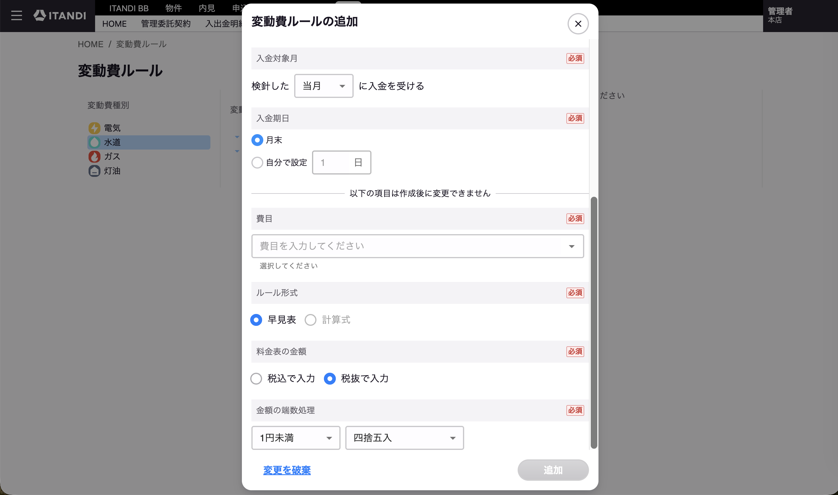This screenshot has width=838, height=495.
Task: Choose 自分で設定 radio button
Action: pos(257,163)
